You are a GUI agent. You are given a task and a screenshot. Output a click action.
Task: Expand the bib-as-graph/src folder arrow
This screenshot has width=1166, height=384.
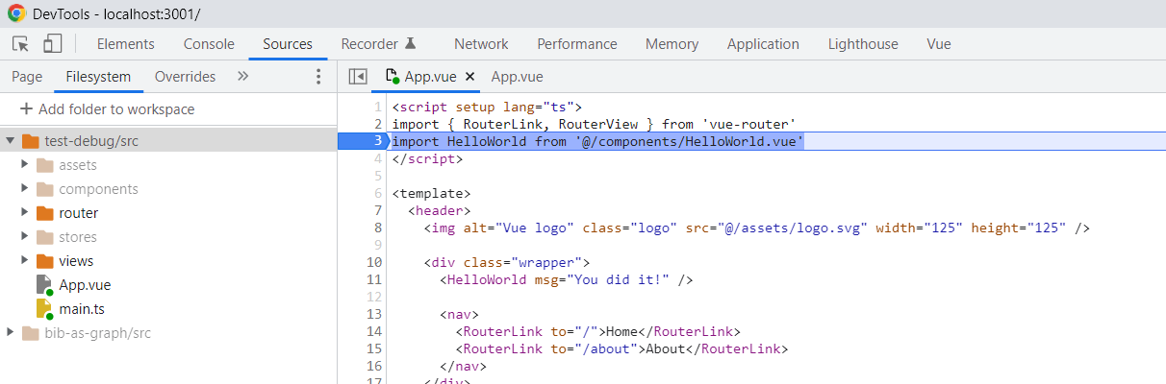[10, 333]
